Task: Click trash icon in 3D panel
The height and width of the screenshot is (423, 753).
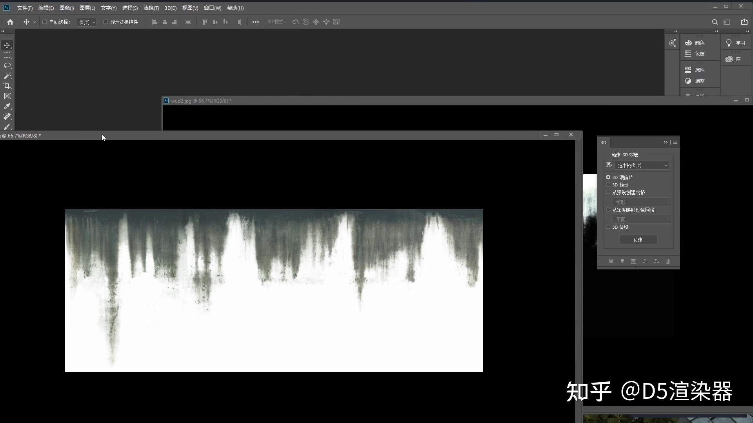Action: 668,261
